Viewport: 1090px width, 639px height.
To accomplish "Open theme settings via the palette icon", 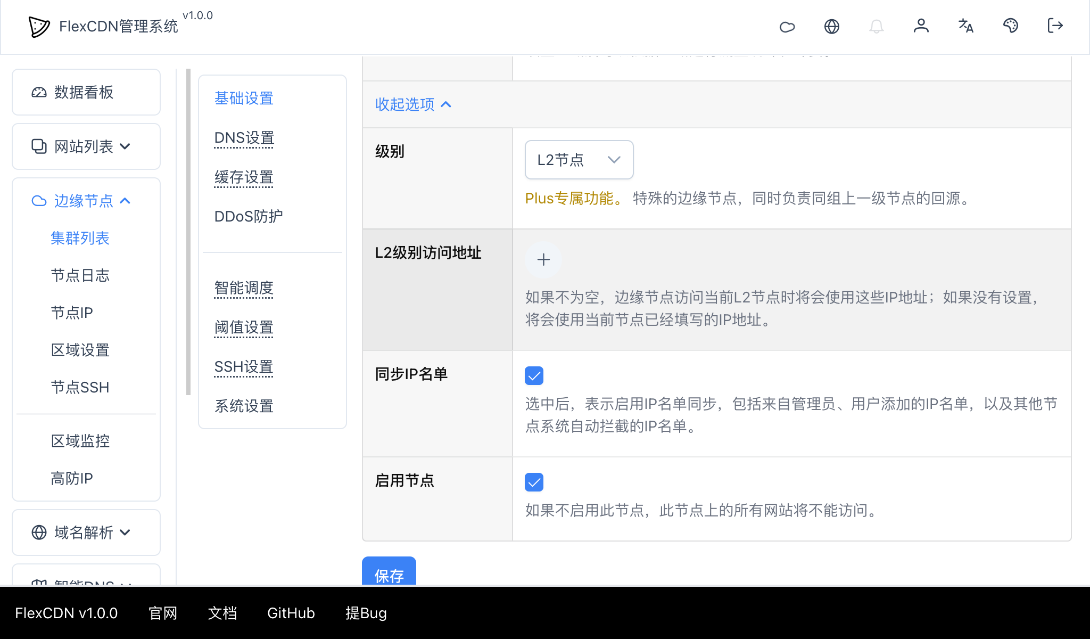I will coord(1011,26).
